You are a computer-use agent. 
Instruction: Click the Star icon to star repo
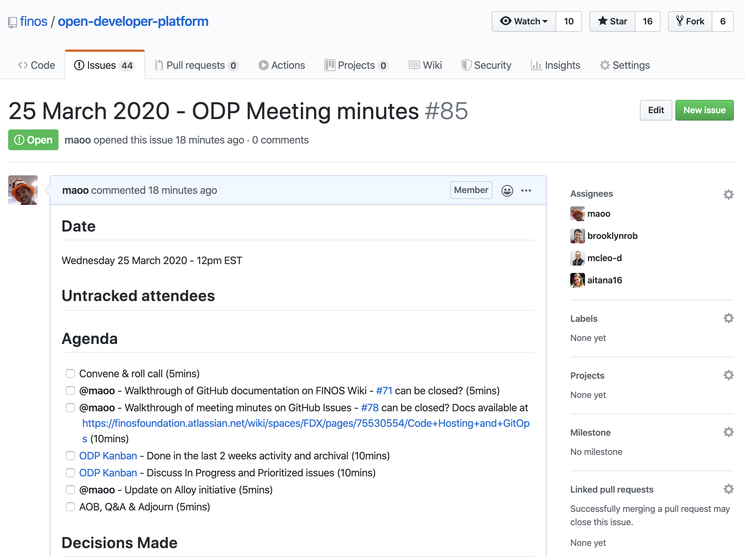pos(604,21)
